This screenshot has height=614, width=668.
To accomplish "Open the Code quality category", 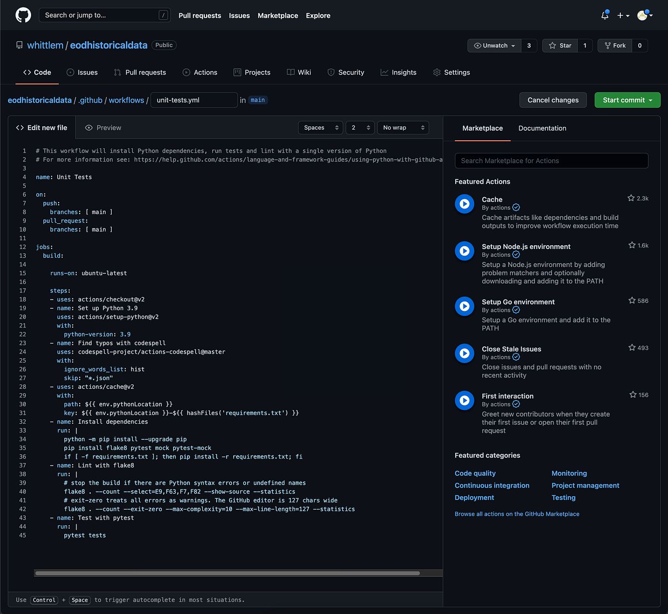I will pyautogui.click(x=475, y=473).
